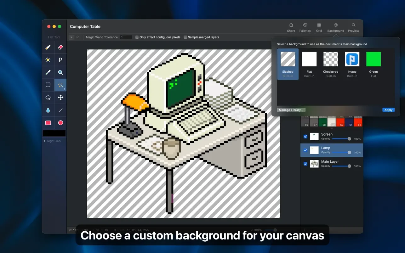The height and width of the screenshot is (253, 405).
Task: Check Sample merged layers option
Action: pyautogui.click(x=185, y=37)
